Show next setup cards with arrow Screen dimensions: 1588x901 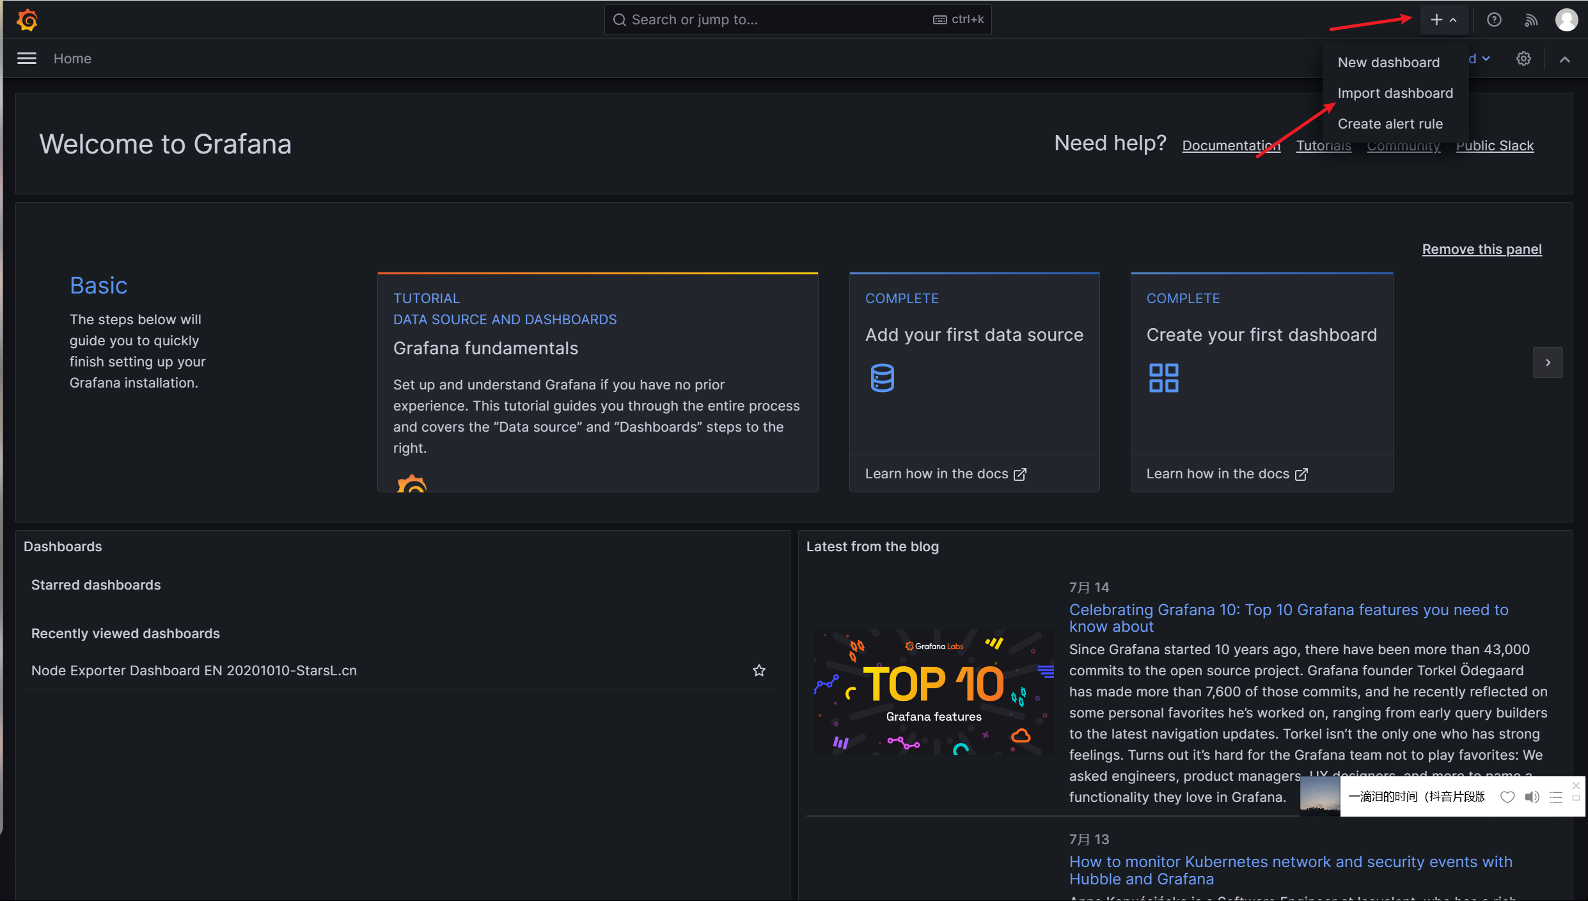1548,363
